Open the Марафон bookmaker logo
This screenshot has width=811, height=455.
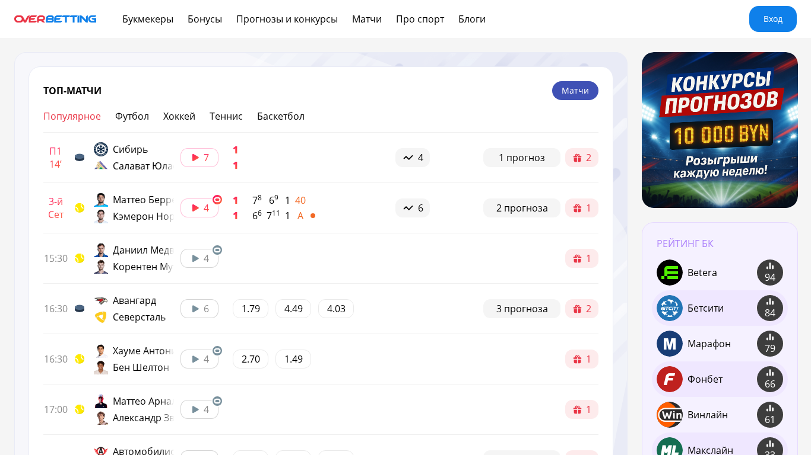tap(670, 344)
